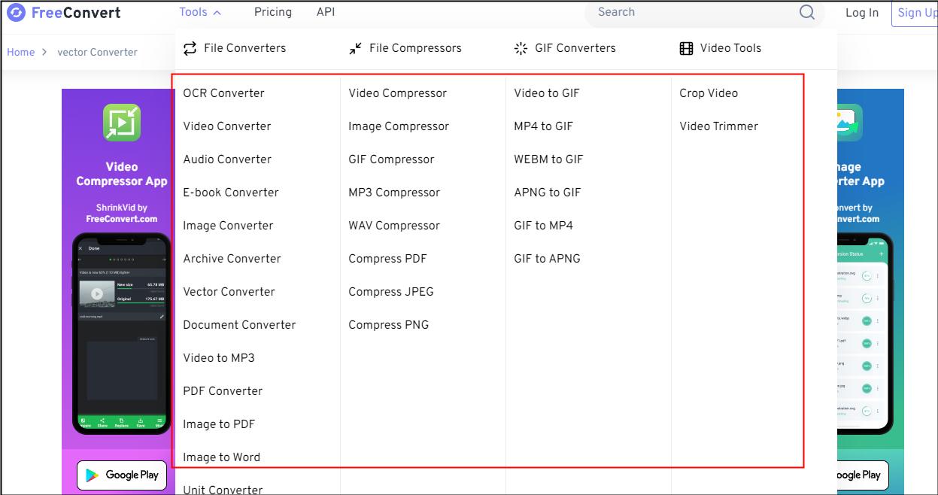
Task: Click the GIF Converters spinner icon
Action: tap(521, 48)
